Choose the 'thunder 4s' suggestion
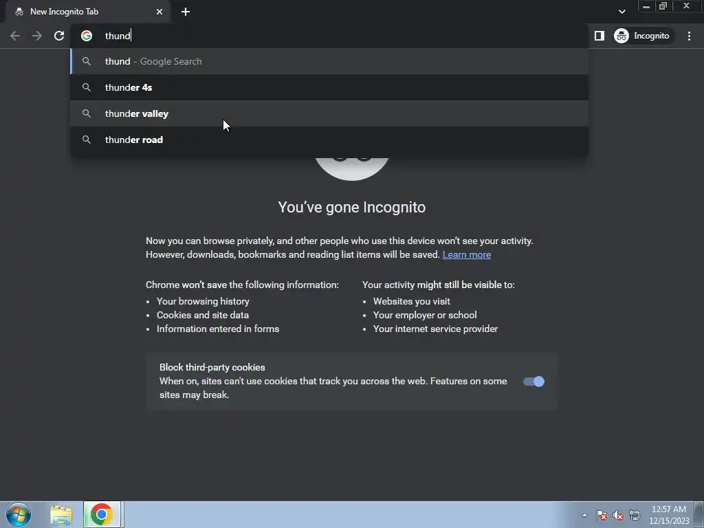The height and width of the screenshot is (528, 704). point(329,87)
